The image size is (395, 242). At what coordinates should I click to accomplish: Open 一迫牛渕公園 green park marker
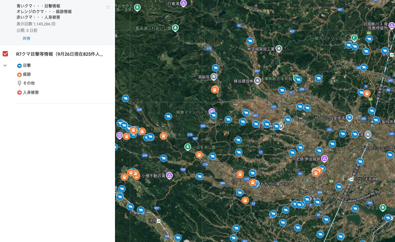(x=188, y=147)
